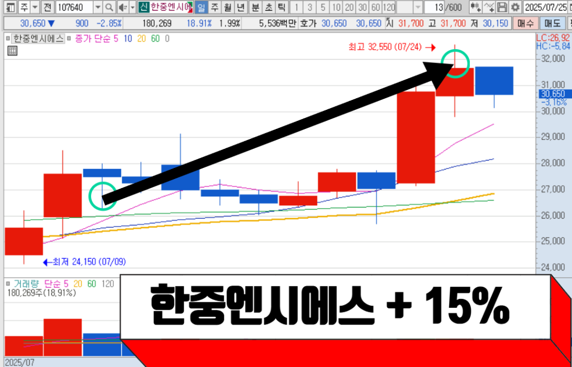This screenshot has height=367, width=572.
Task: Click the 한중엔시에스 chart legend label
Action: coord(38,38)
